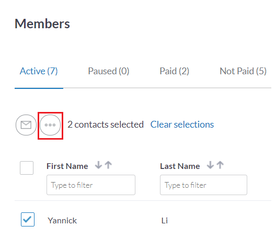Click the 2 contacts selected label
This screenshot has height=238, width=276.
coord(106,124)
